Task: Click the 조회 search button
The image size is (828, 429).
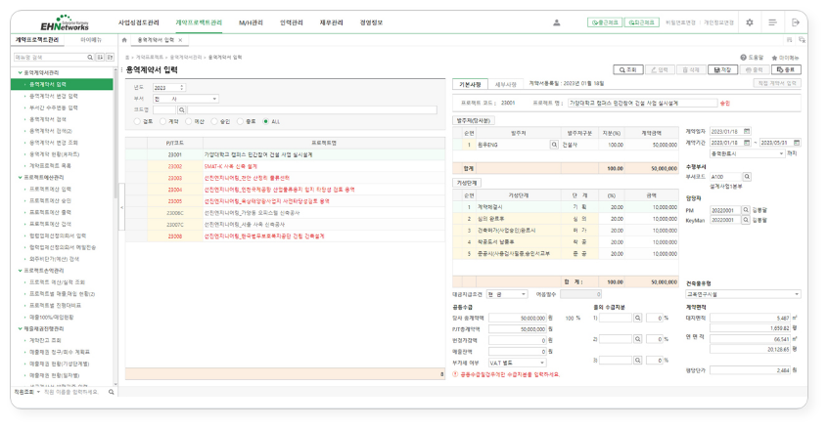Action: coord(627,70)
